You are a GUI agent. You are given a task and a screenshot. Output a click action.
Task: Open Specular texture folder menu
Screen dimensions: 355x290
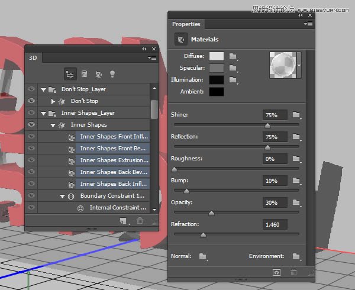[x=234, y=68]
